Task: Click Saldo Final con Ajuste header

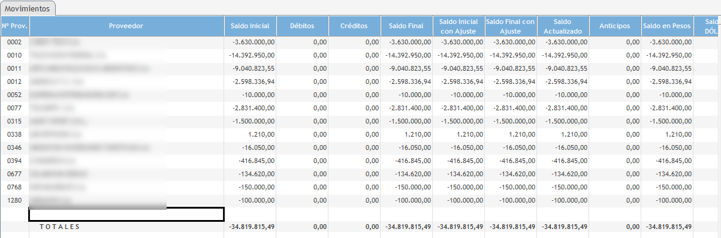Action: tap(511, 26)
